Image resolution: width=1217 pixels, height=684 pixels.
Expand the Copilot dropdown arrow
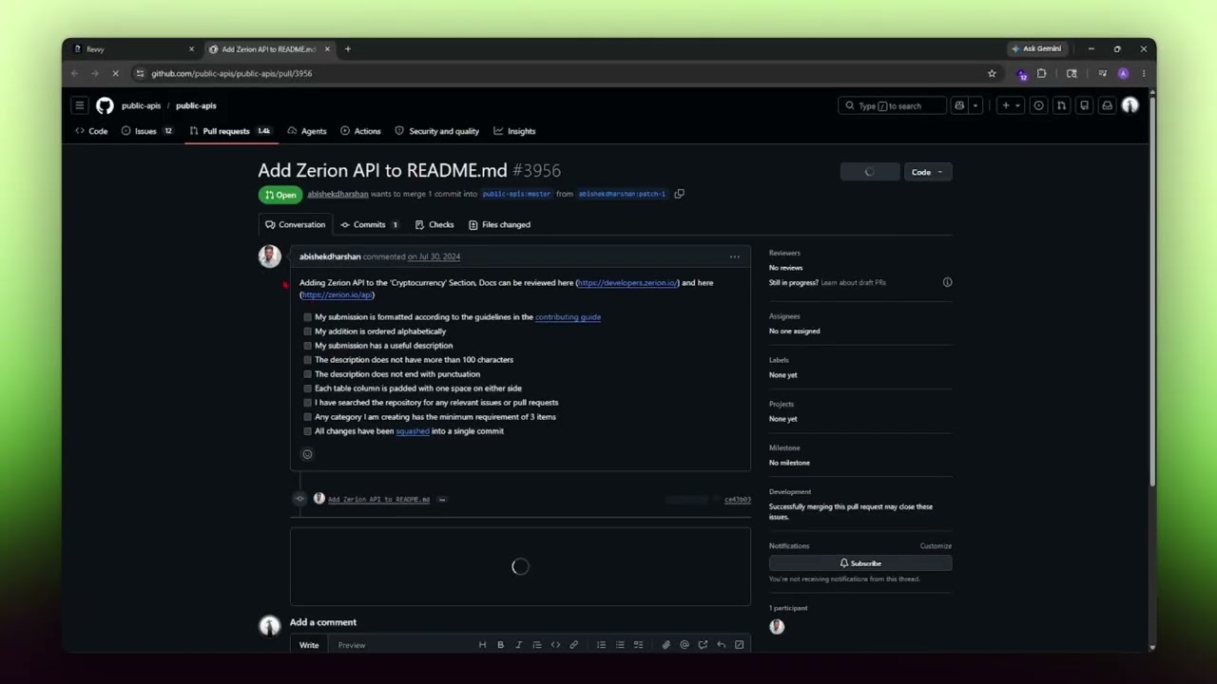click(x=976, y=105)
